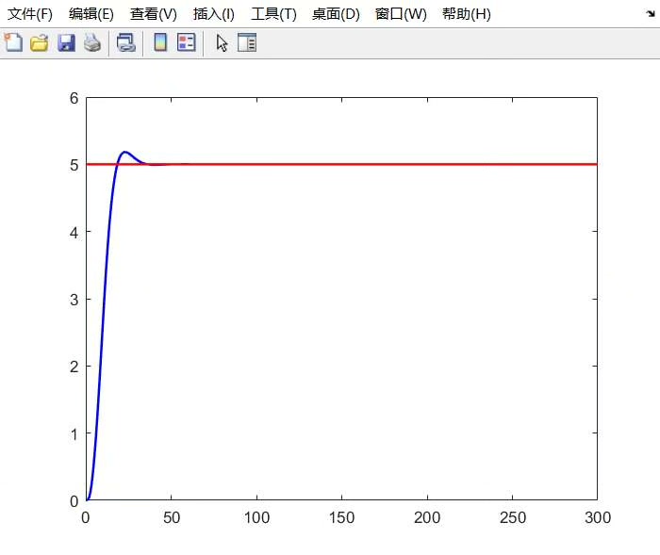Save figure with the floppy disk icon
Screen dimensions: 660x555
(66, 43)
